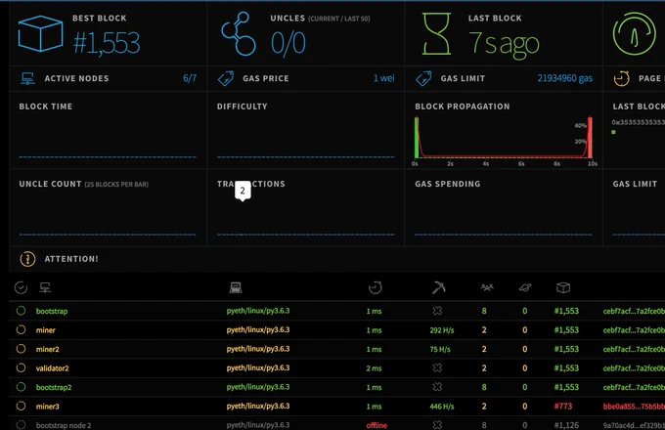Click the 2 ms latency of validator2
Viewport: 665px width, 430px height.
pyautogui.click(x=374, y=368)
